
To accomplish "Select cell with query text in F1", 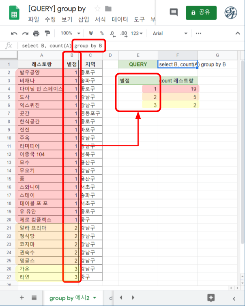I will pos(178,64).
